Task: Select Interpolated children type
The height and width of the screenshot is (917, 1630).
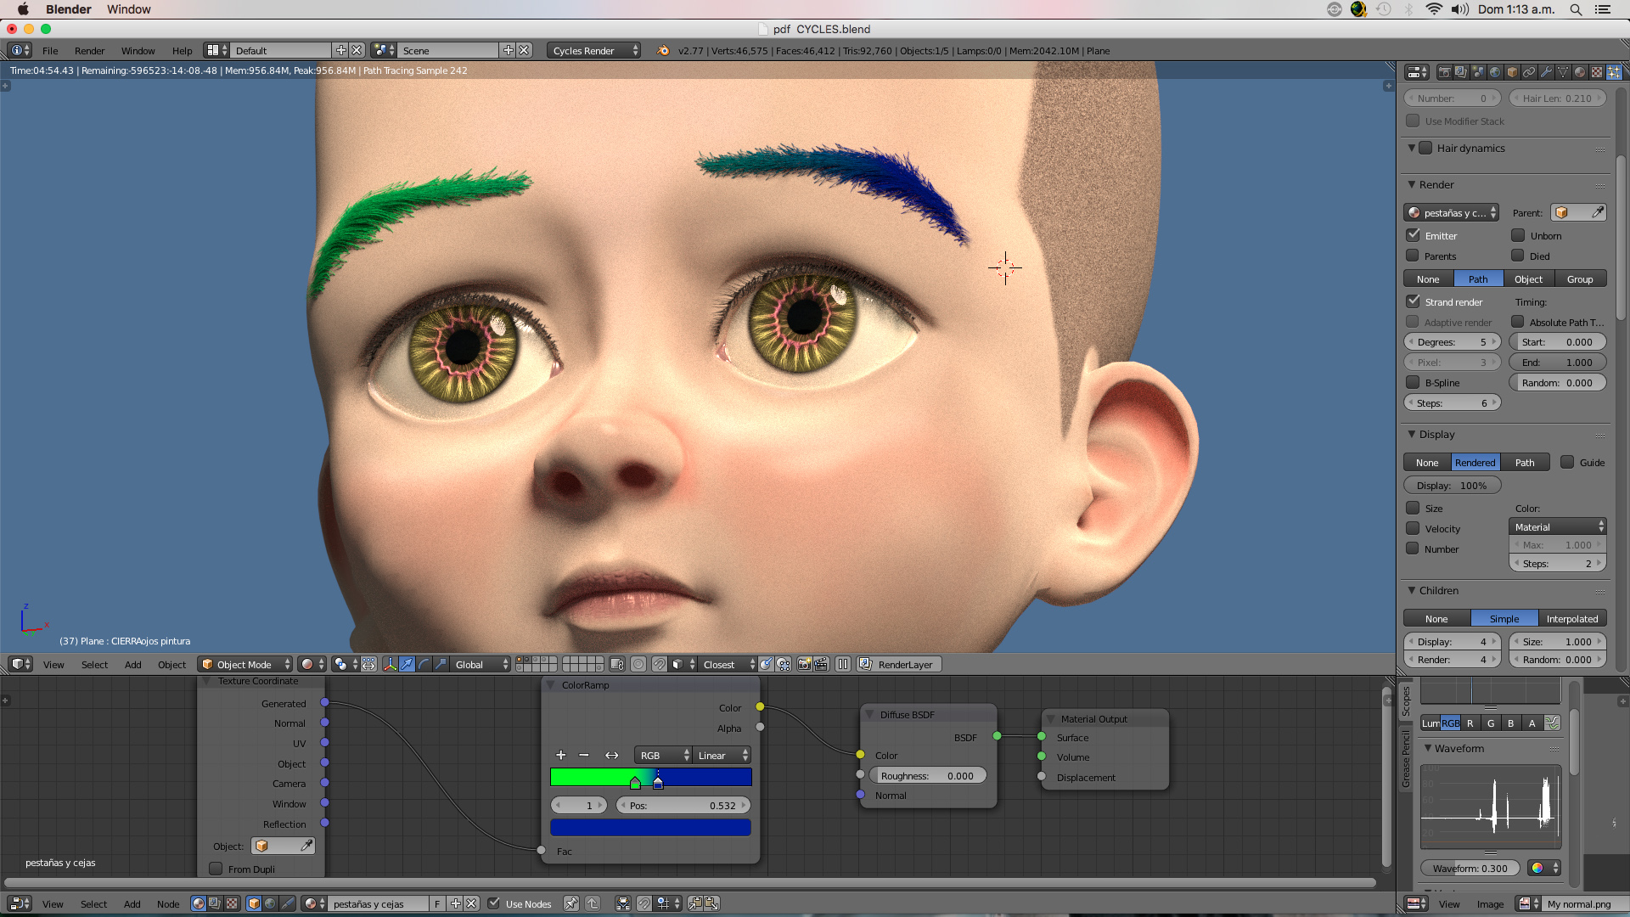Action: pyautogui.click(x=1571, y=619)
